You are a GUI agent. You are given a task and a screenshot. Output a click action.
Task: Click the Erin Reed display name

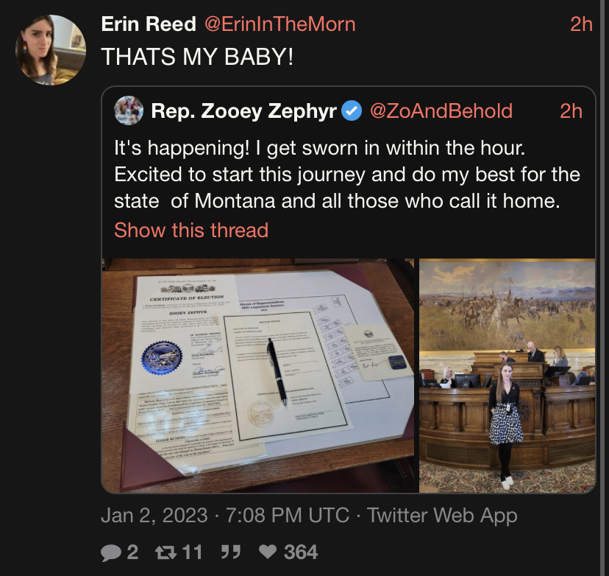click(149, 24)
